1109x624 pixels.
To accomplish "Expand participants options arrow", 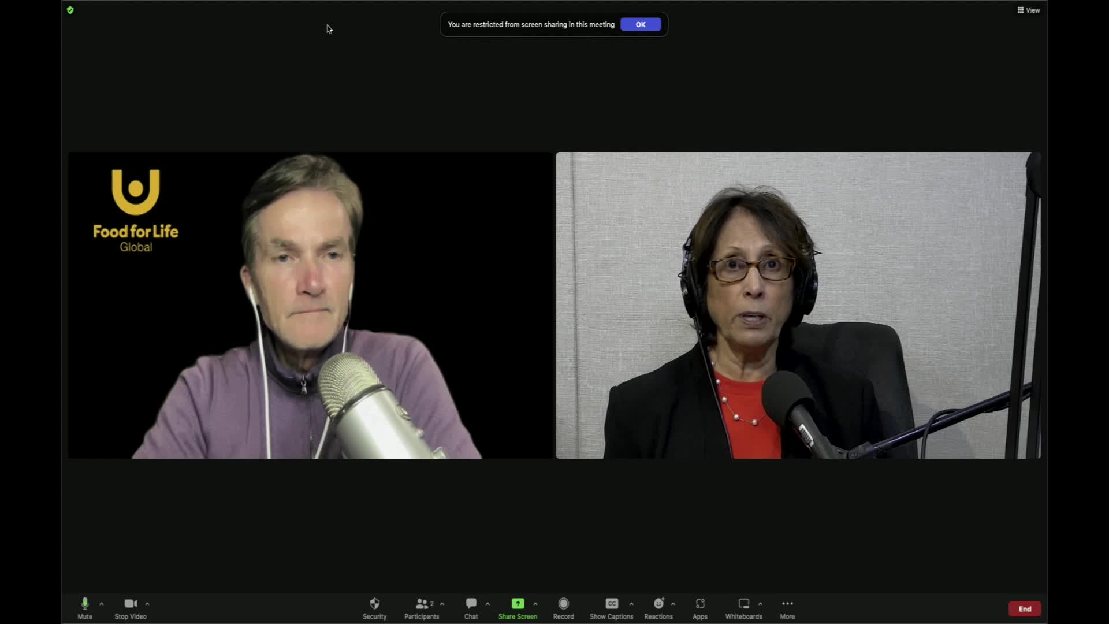I will pyautogui.click(x=442, y=604).
